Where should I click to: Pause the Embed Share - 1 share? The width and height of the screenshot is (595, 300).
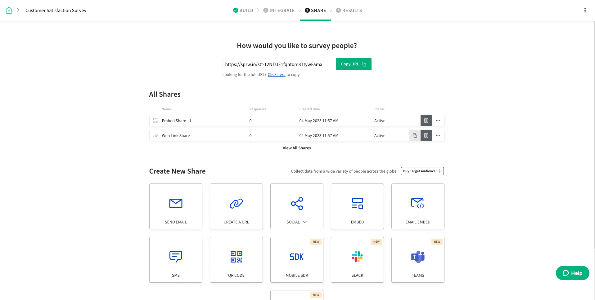(x=426, y=121)
